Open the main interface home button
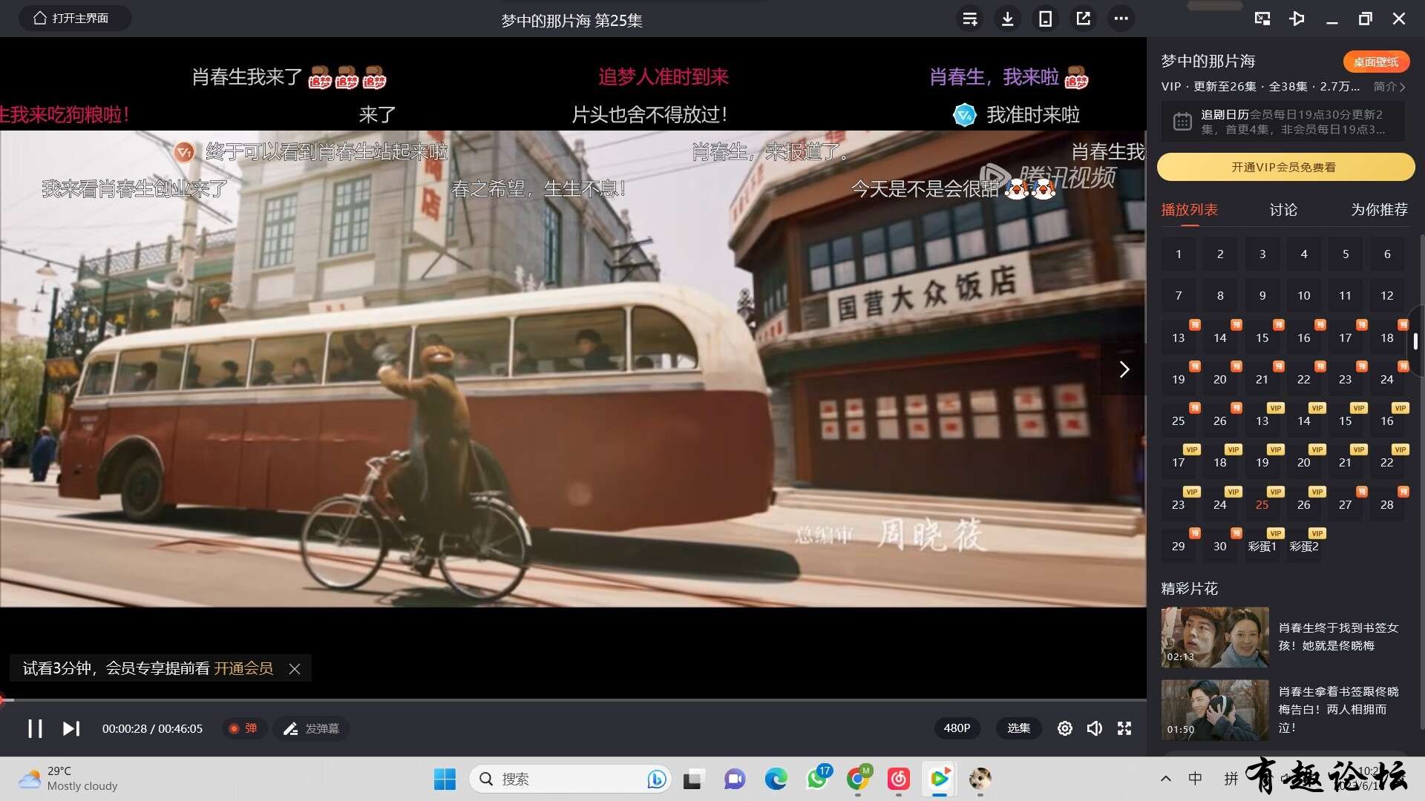The image size is (1425, 801). click(74, 18)
